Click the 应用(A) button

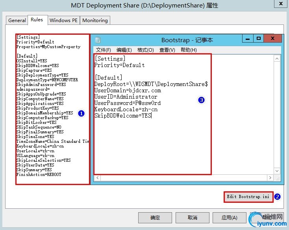click(x=229, y=218)
